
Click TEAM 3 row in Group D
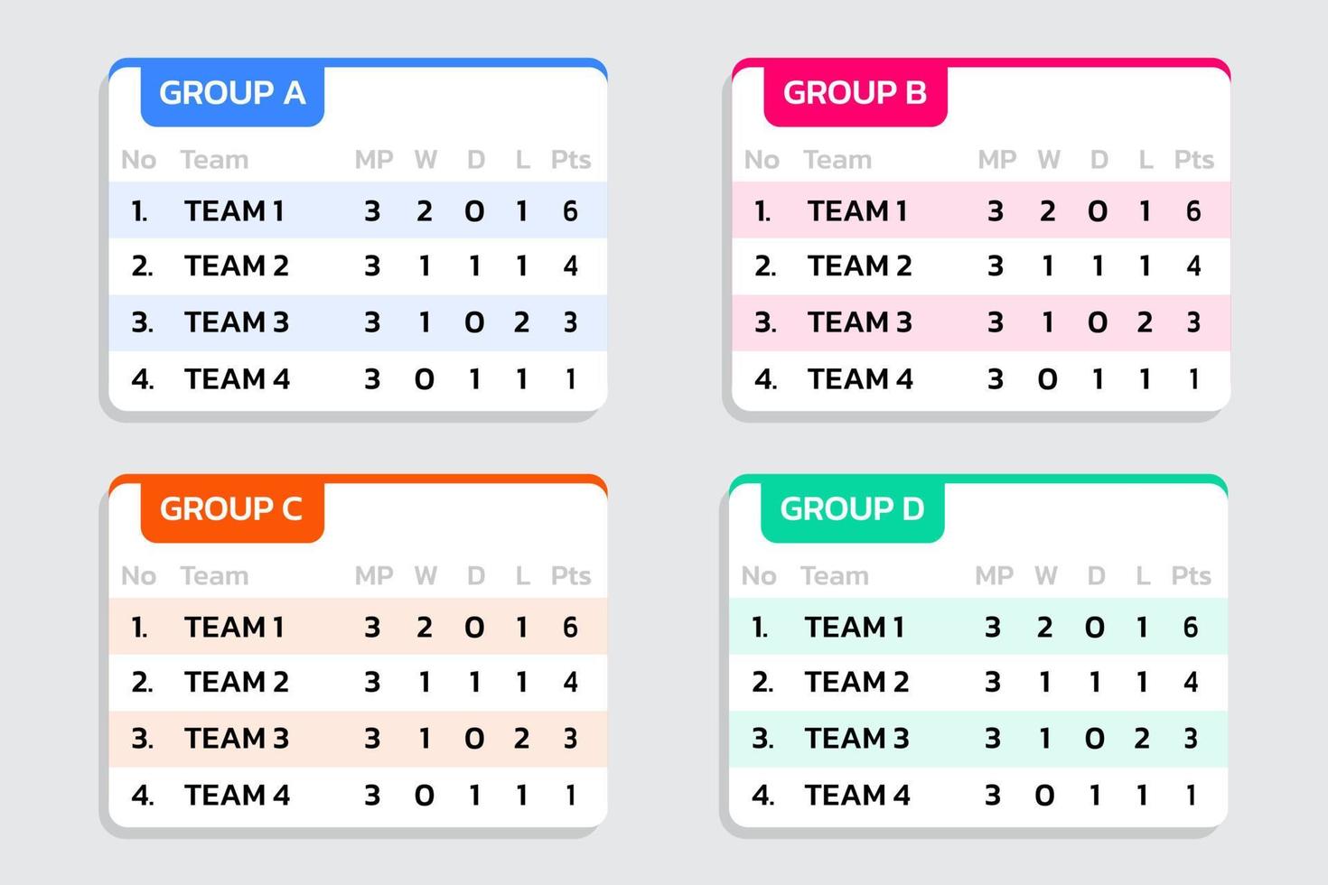(x=978, y=739)
